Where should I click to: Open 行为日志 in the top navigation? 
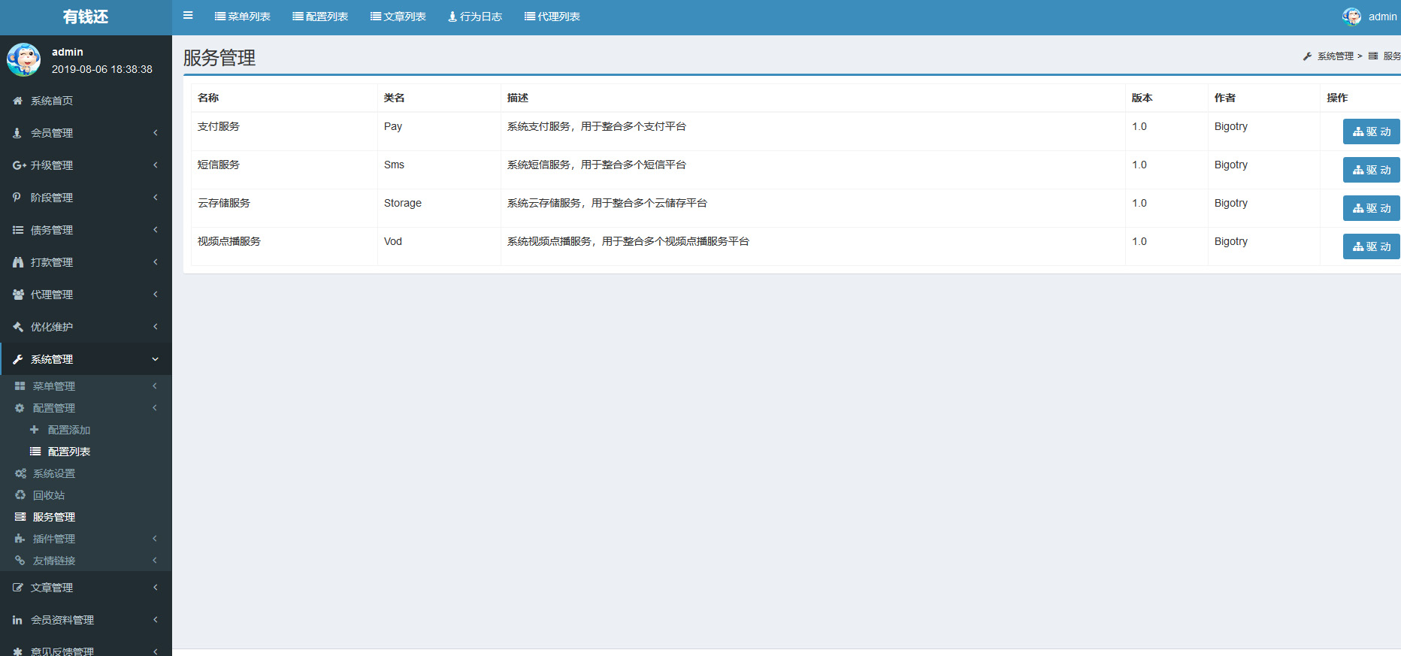(x=474, y=17)
